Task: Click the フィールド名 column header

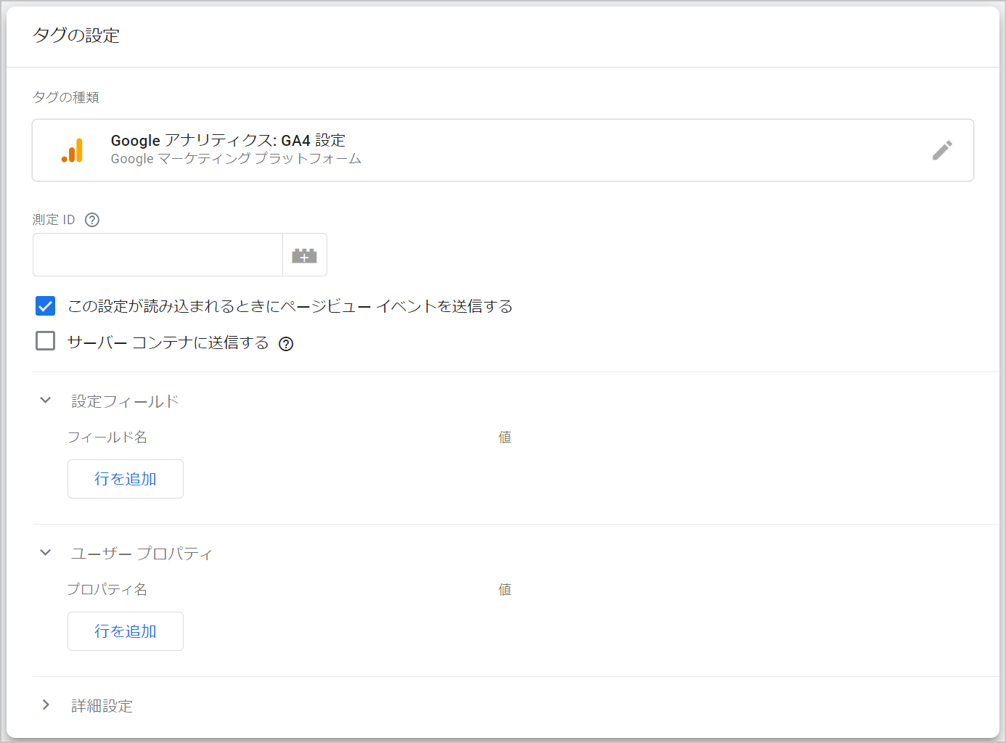Action: point(107,437)
